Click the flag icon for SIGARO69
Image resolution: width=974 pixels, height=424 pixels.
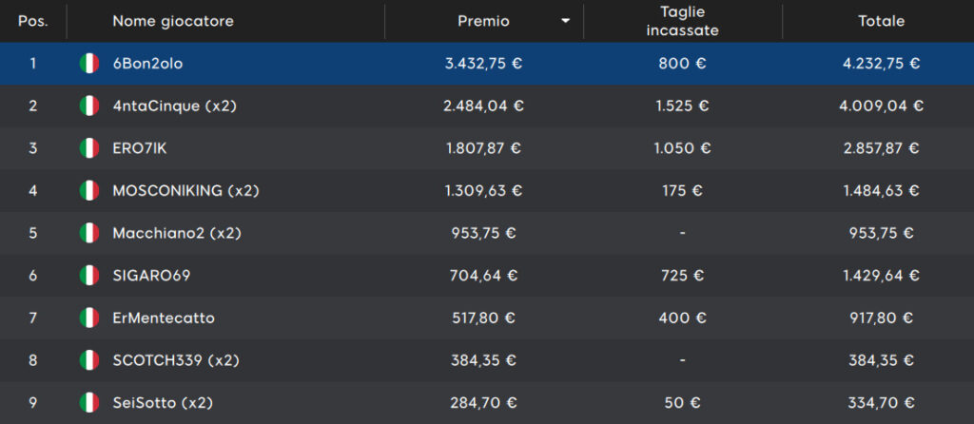tap(89, 275)
